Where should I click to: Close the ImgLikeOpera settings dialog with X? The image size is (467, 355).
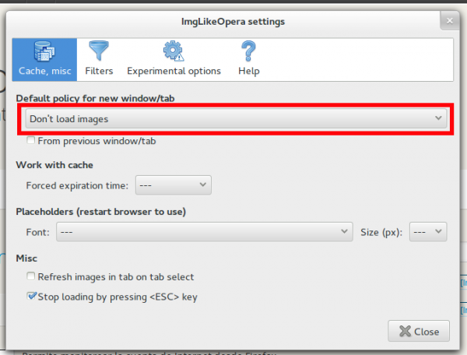[449, 21]
